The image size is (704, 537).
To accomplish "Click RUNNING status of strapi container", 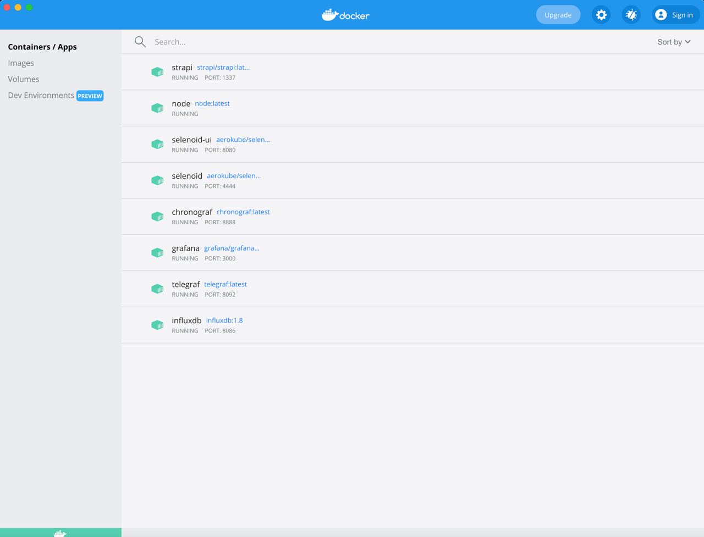I will [185, 78].
